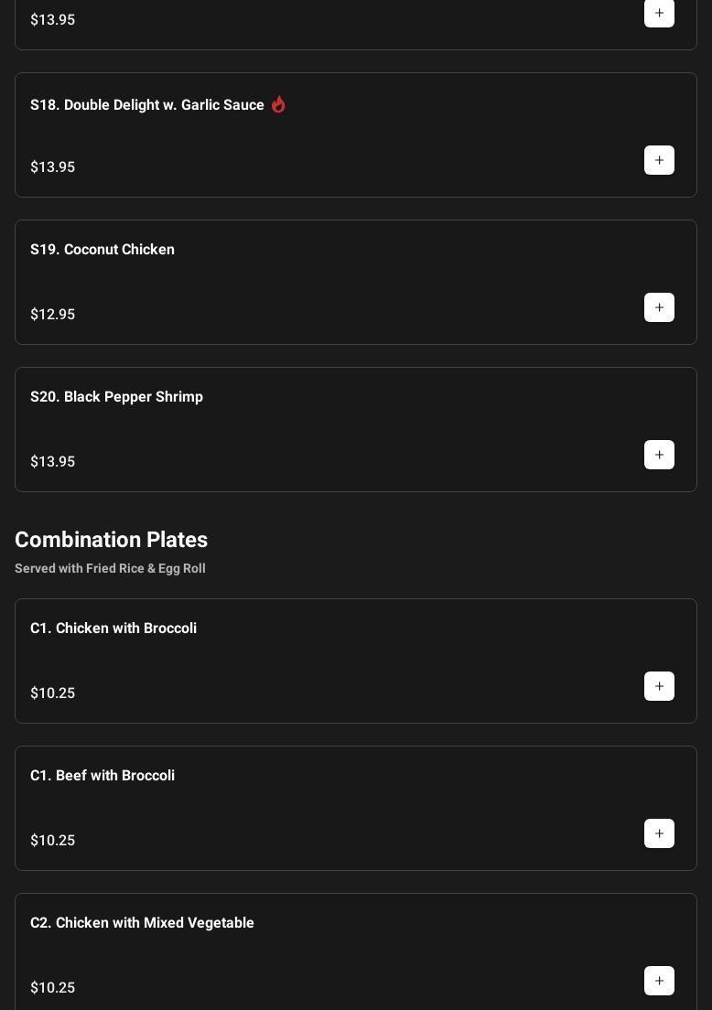Add S18 Double Delight w. Garlic Sauce to order

point(659,160)
